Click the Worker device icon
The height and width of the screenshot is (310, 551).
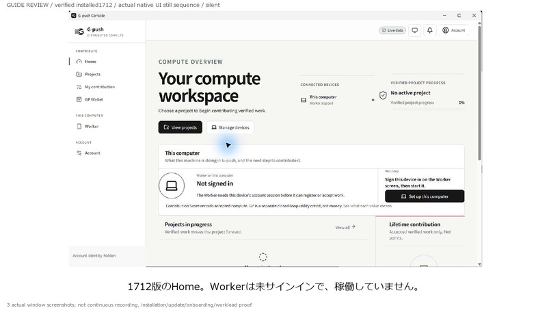(79, 127)
